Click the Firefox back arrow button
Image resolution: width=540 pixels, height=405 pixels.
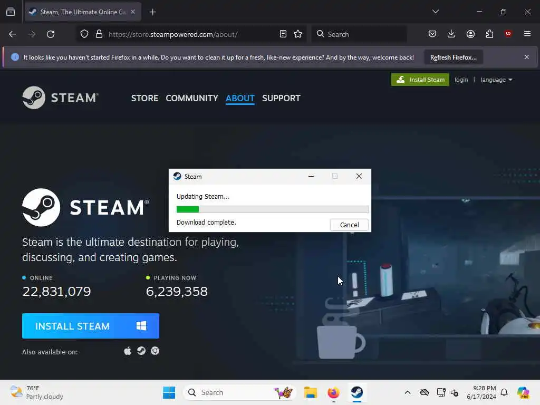[x=13, y=34]
